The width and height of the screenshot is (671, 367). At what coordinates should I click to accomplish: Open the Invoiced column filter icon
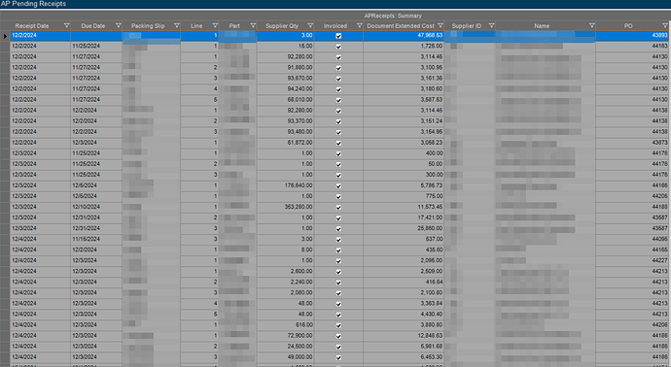(360, 25)
